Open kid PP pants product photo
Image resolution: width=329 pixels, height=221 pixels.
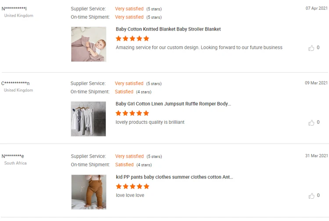[89, 192]
